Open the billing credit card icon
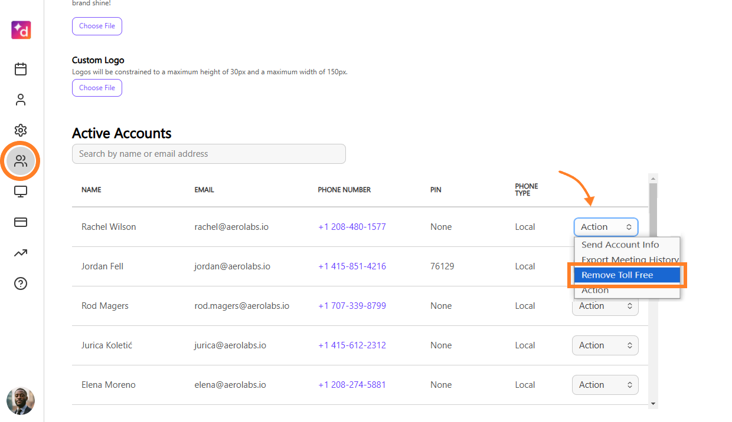The width and height of the screenshot is (732, 422). point(21,222)
